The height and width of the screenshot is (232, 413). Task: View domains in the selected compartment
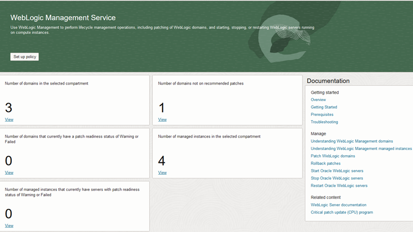pyautogui.click(x=9, y=120)
